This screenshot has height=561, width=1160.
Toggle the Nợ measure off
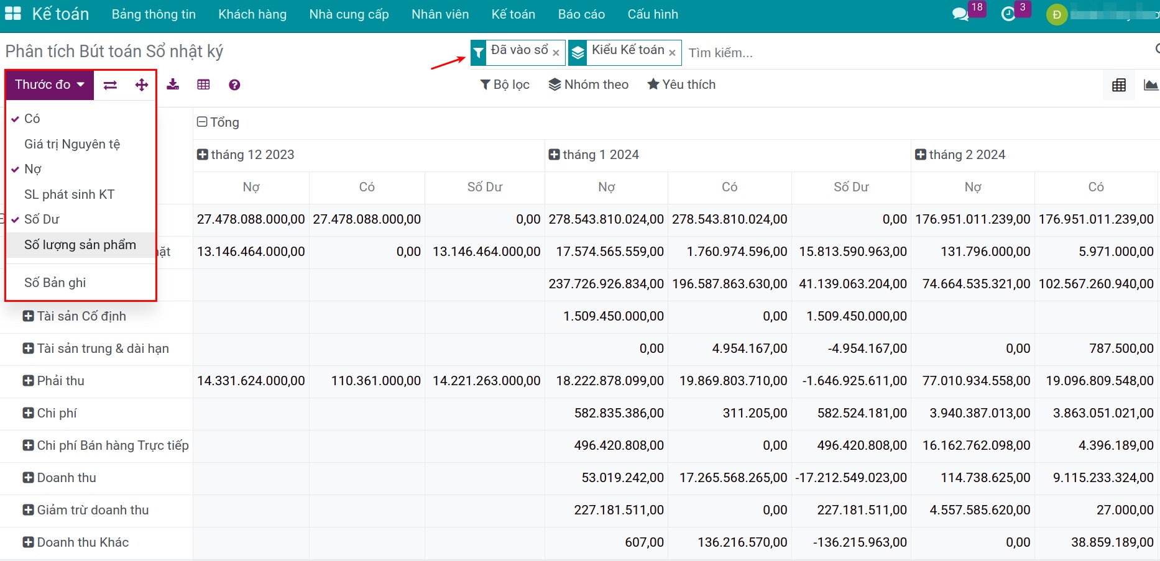tap(33, 169)
